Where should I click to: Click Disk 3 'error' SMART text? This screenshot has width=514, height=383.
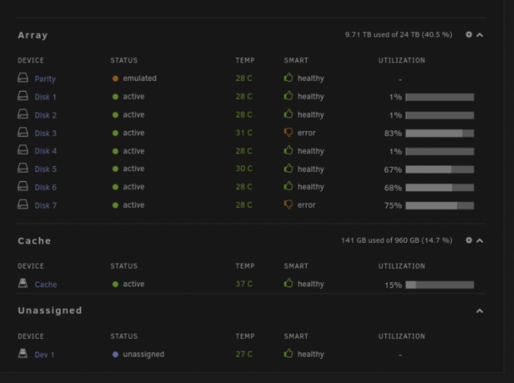pyautogui.click(x=306, y=133)
